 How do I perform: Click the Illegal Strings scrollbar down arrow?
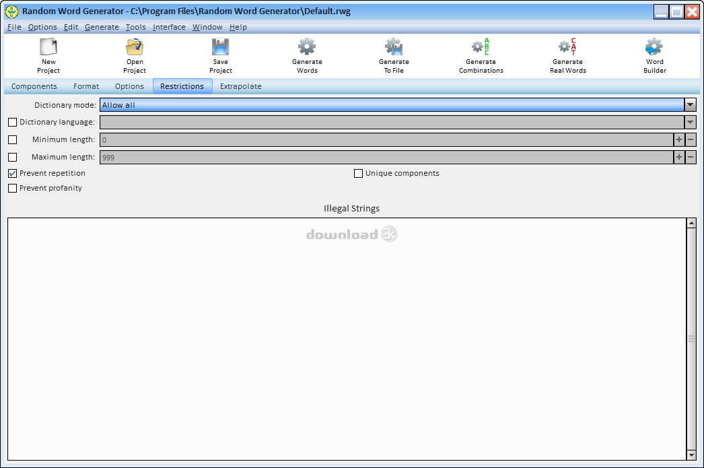tap(691, 455)
